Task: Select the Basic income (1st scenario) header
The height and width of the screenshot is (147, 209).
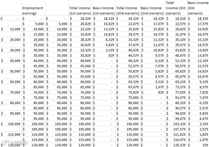Action: (x=104, y=11)
